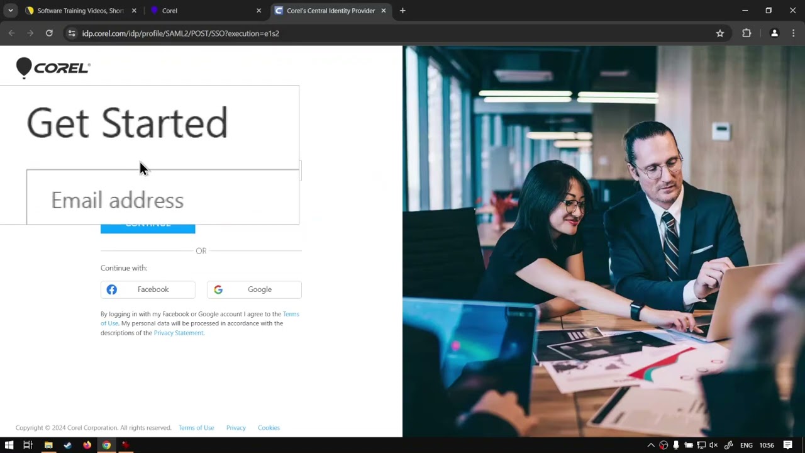805x453 pixels.
Task: Click the OBS tray icon
Action: pos(663,445)
